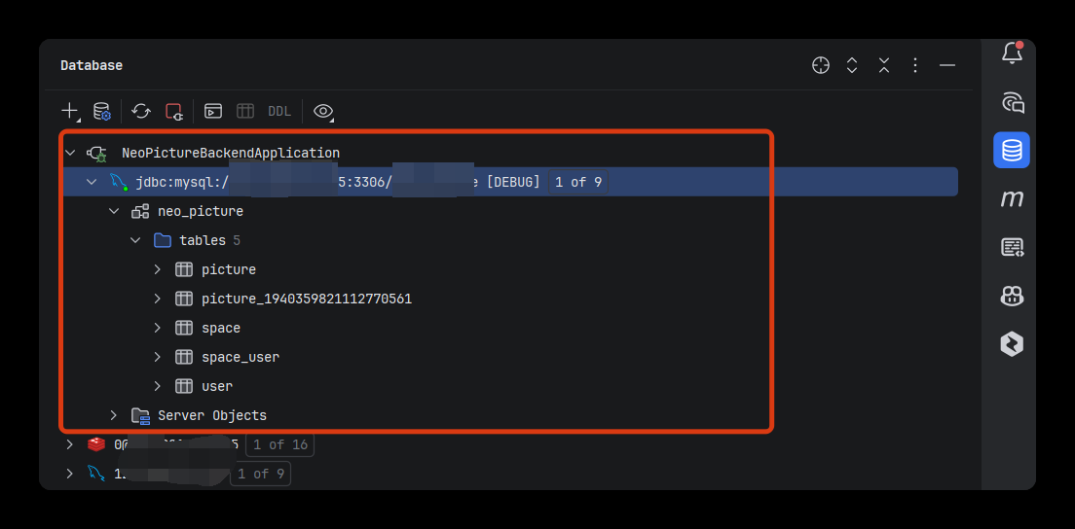
Task: Click the red Disconnect data source icon
Action: pyautogui.click(x=174, y=111)
